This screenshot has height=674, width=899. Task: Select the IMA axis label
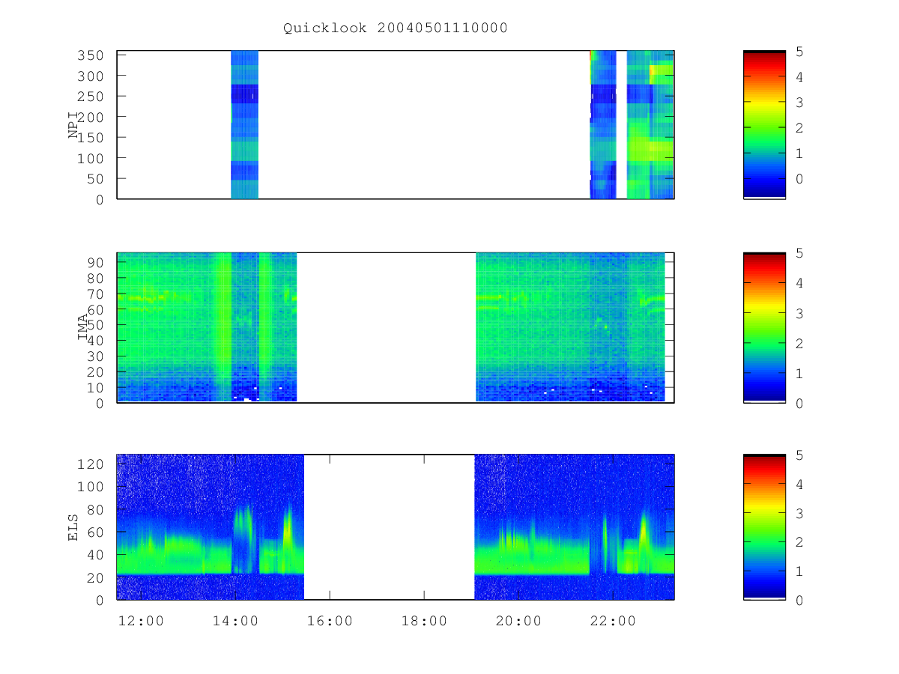(x=82, y=327)
